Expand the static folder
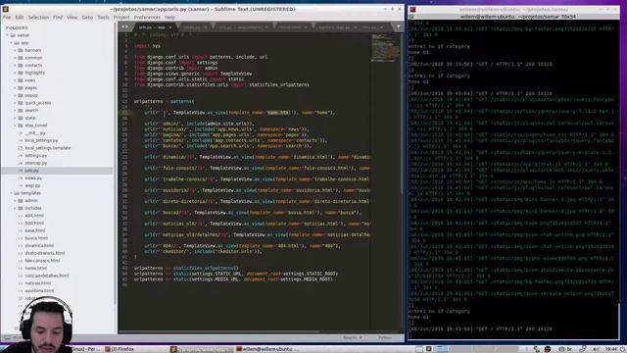 16,118
